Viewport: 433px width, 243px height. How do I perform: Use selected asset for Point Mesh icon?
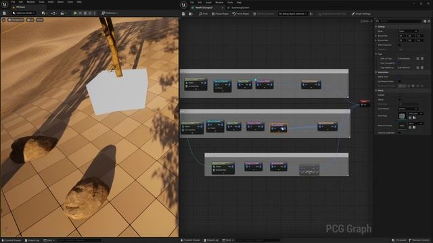pos(410,117)
